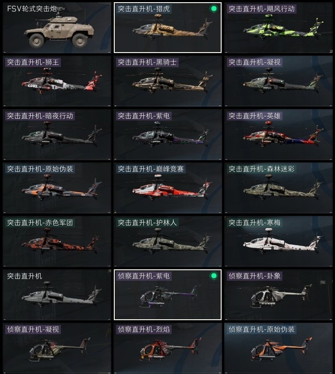The height and width of the screenshot is (374, 335).
Task: Pick the 突击直升机-原始伪装 orange skin
Action: tap(57, 188)
